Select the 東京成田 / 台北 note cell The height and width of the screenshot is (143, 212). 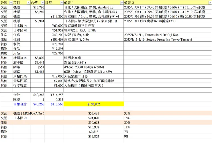[94, 17]
